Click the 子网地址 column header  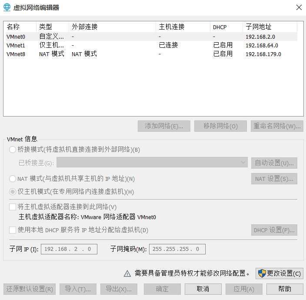[270, 27]
